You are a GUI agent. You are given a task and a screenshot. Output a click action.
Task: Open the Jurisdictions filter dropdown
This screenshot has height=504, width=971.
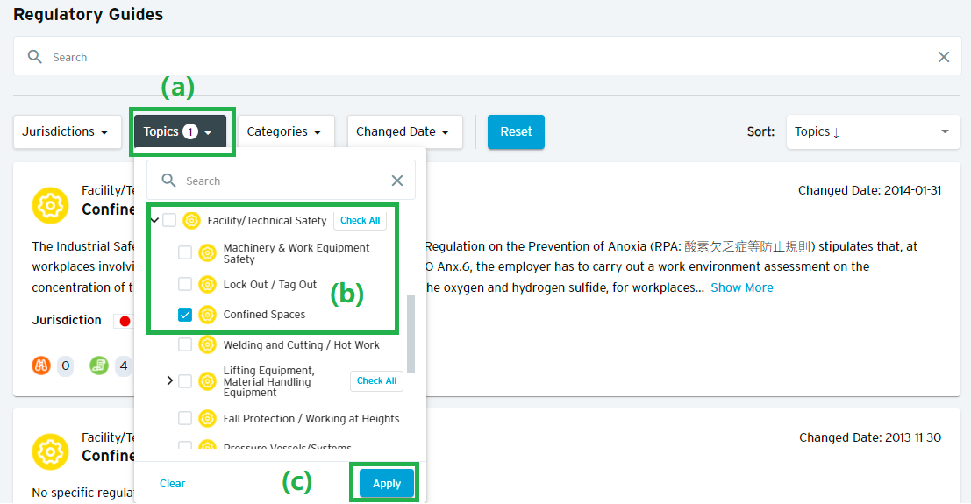pyautogui.click(x=67, y=131)
